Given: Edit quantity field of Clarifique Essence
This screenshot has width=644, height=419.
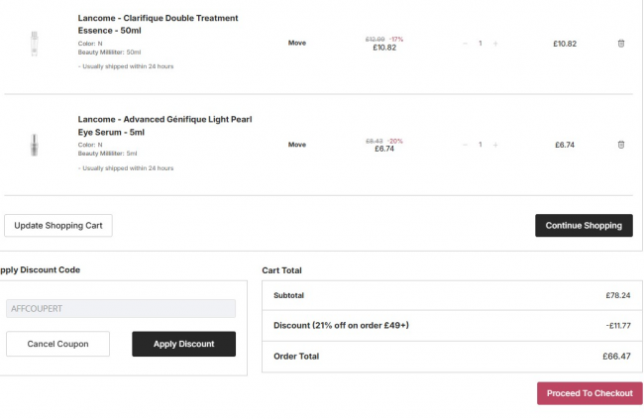Looking at the screenshot, I should (481, 44).
